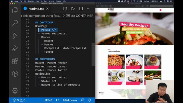Open the Go menu
Viewport: 183px width, 103px height.
[x=41, y=1]
